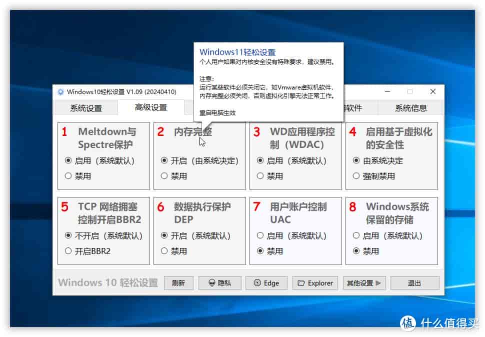Click the app gear icon in title bar
Viewport: 485px width, 337px height.
point(60,92)
